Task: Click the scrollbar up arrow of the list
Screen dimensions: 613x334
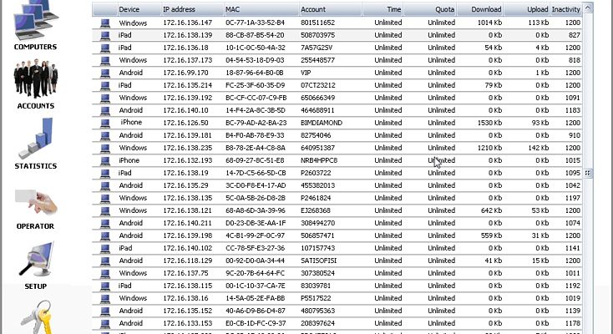Action: point(588,8)
